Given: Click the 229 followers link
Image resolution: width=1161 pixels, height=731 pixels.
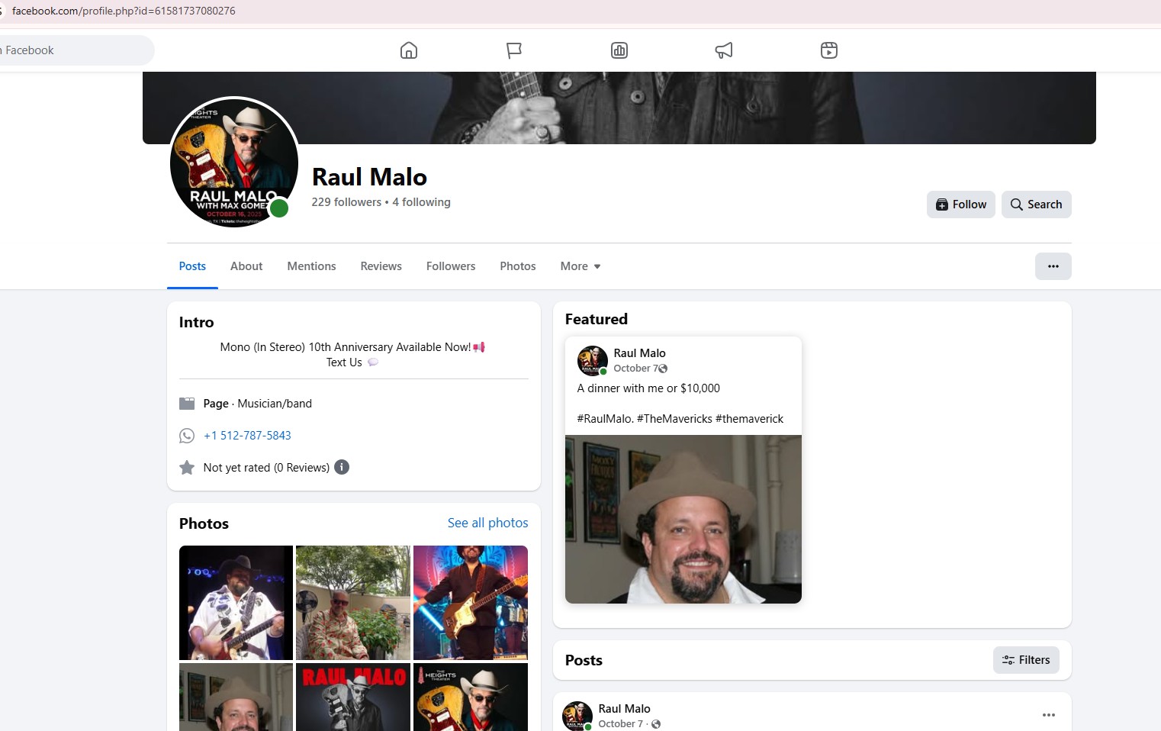Looking at the screenshot, I should coord(346,202).
